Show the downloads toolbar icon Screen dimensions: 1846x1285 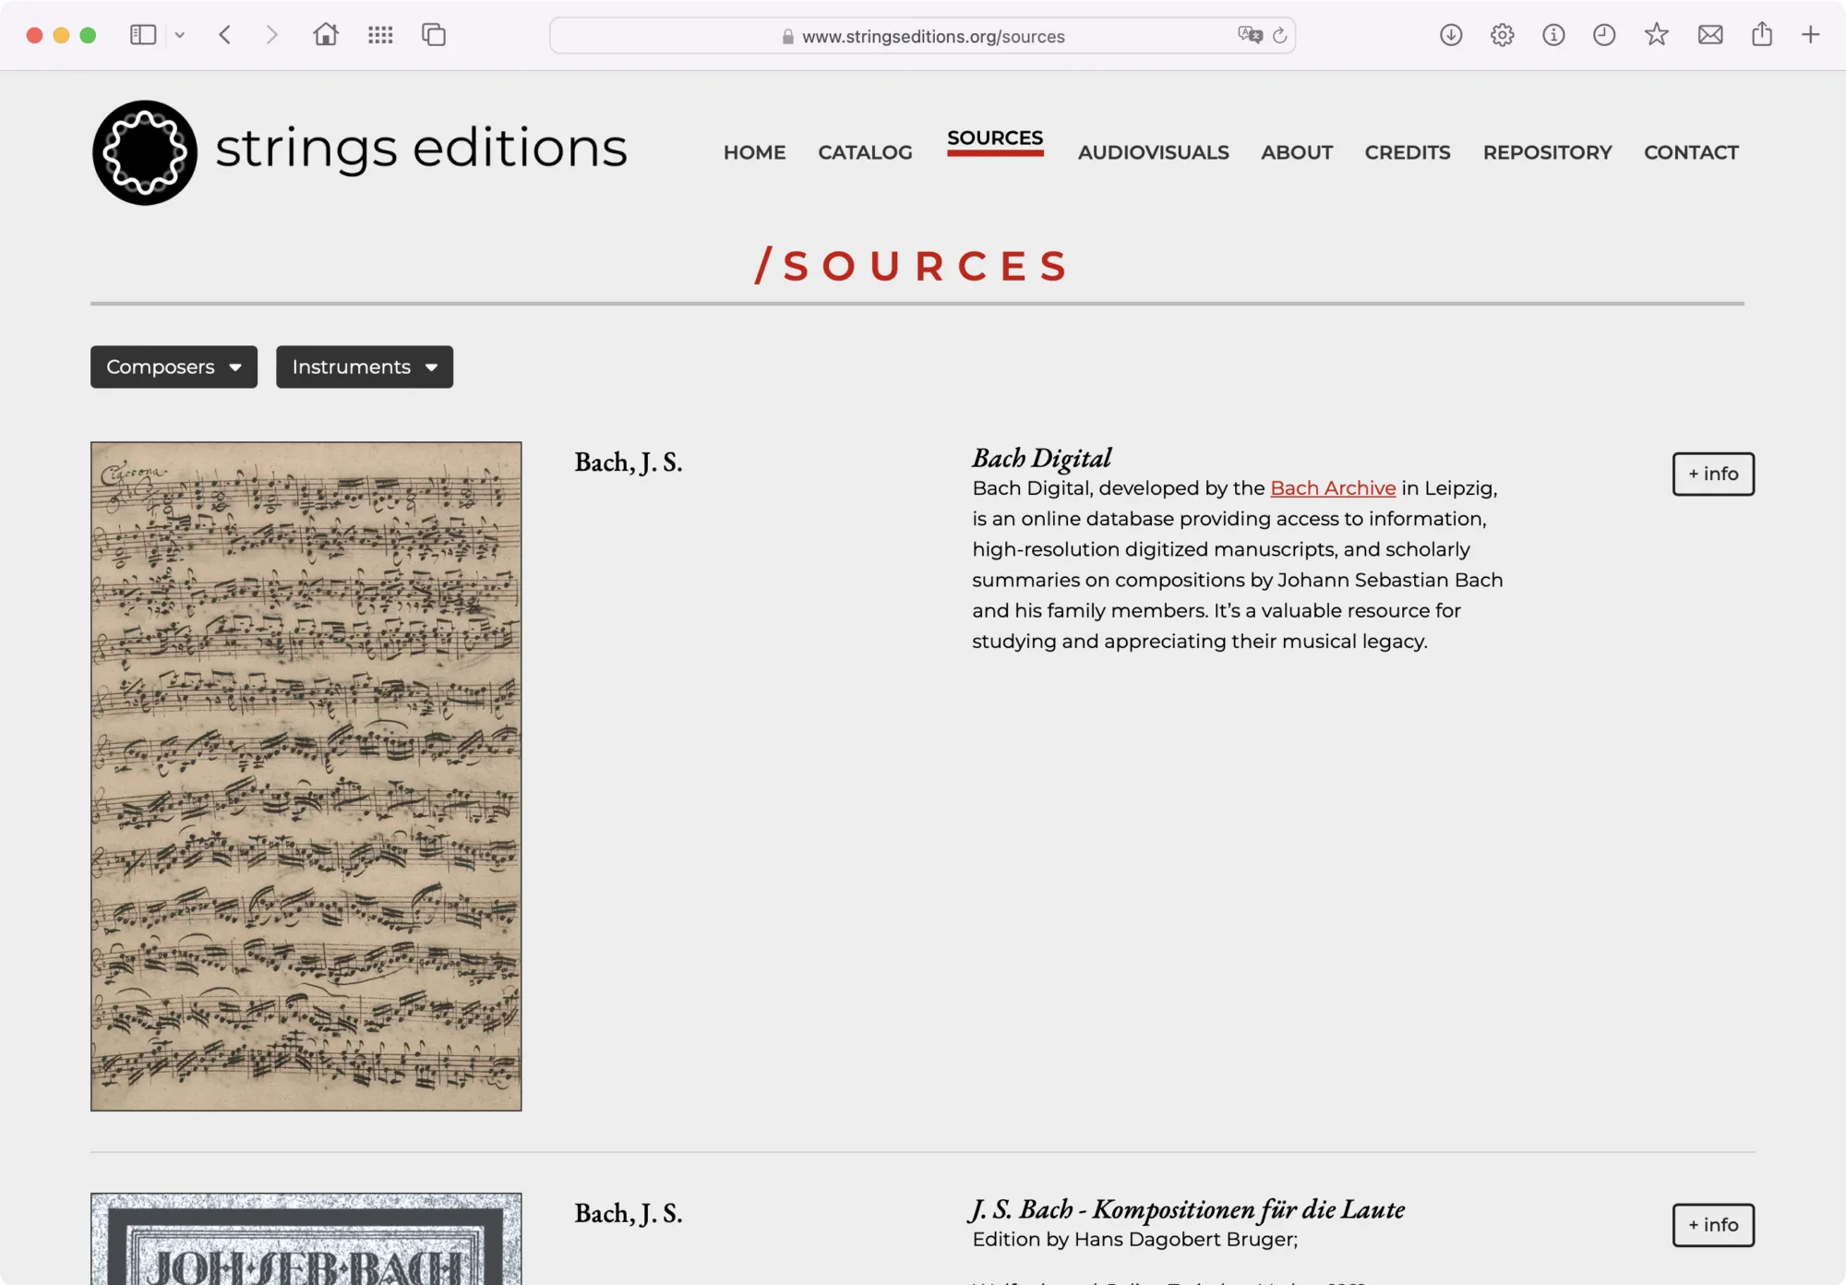[1451, 35]
